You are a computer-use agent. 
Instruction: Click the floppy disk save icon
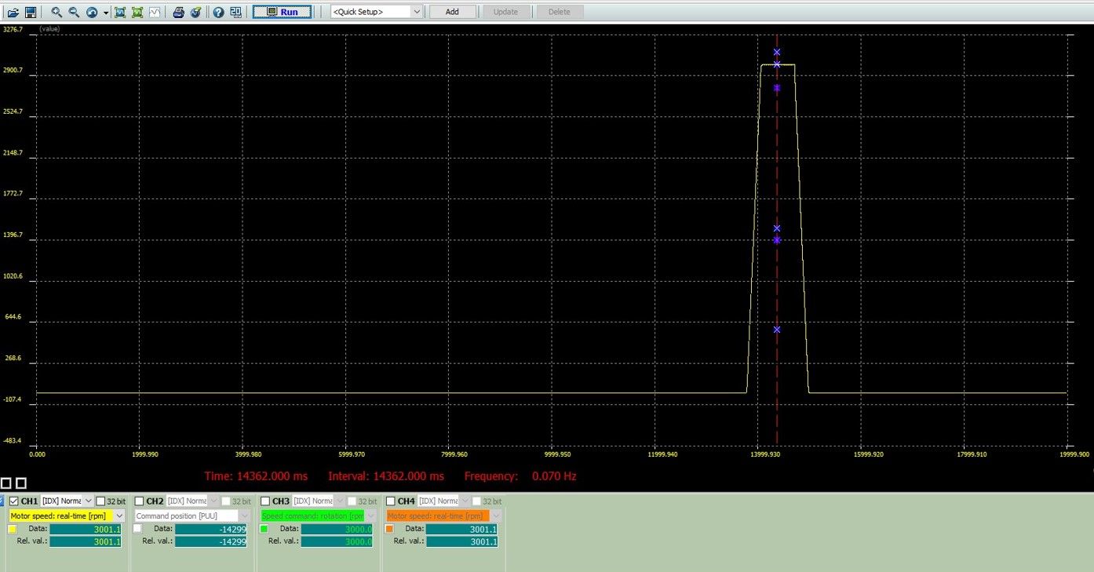(x=31, y=12)
